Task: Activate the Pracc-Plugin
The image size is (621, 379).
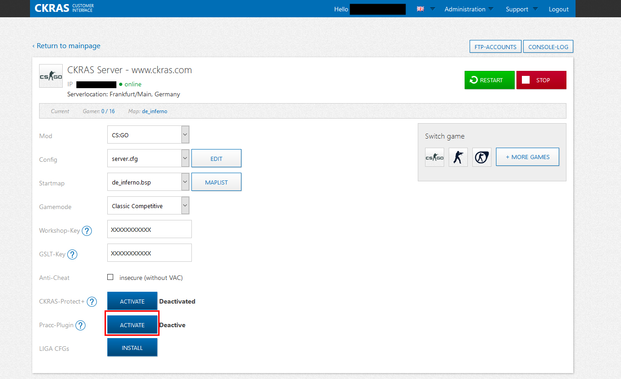Action: click(132, 324)
